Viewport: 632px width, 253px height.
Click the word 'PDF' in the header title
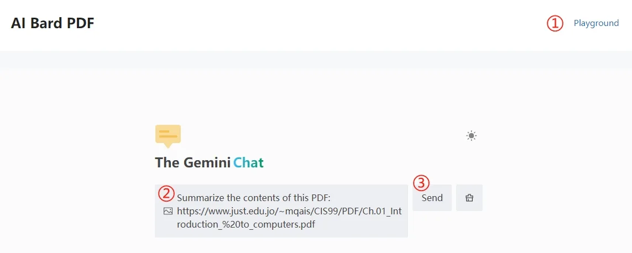pos(81,23)
